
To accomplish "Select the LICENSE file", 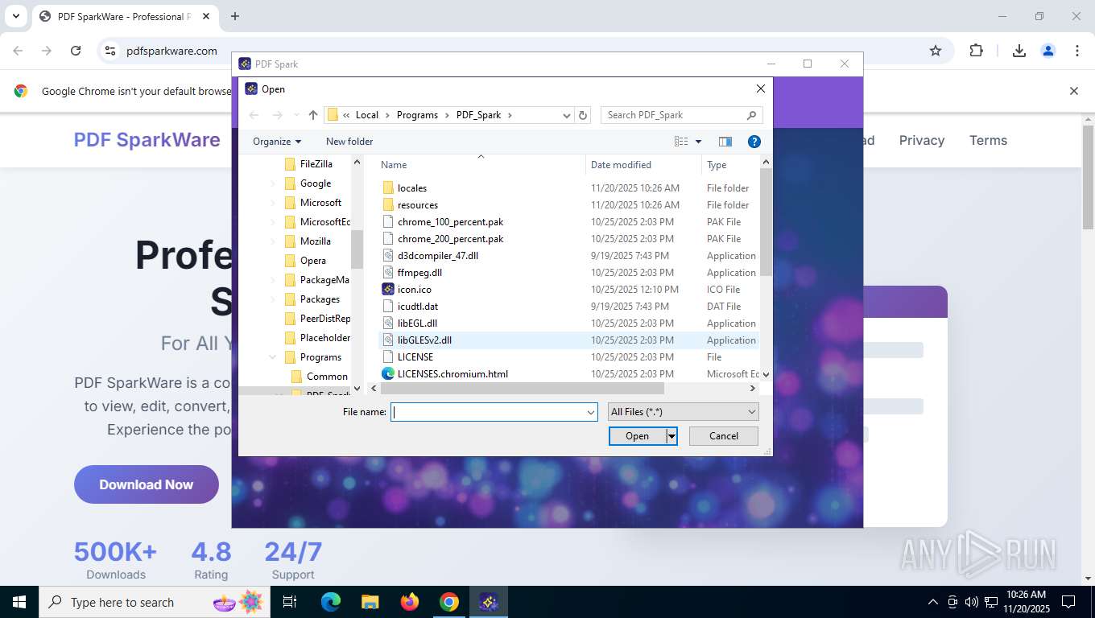I will pos(415,357).
